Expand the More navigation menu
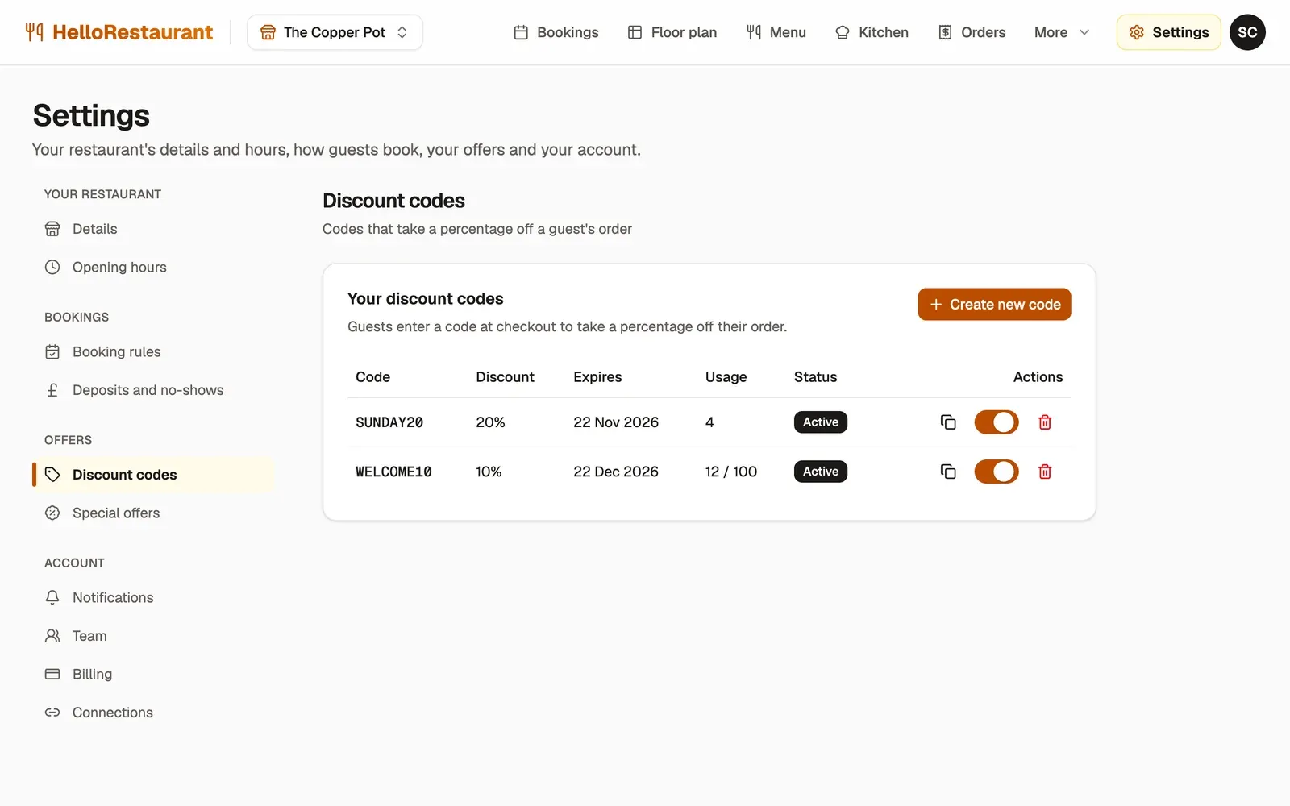The width and height of the screenshot is (1290, 806). [1062, 32]
